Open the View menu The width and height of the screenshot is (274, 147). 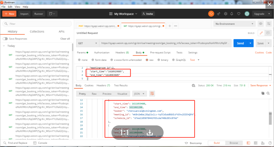[17, 7]
